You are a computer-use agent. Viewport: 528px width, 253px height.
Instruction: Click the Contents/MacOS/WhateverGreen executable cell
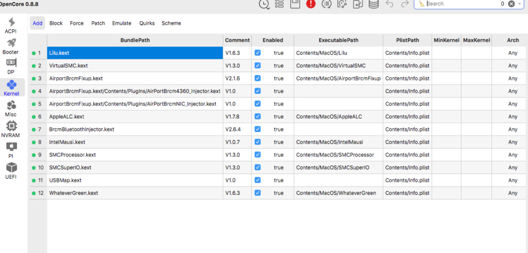point(338,193)
